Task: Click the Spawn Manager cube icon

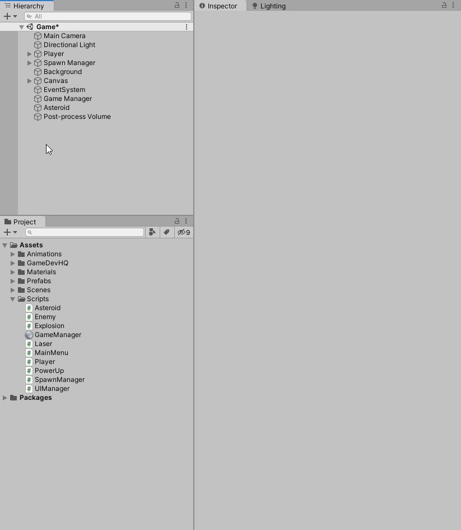Action: [38, 63]
